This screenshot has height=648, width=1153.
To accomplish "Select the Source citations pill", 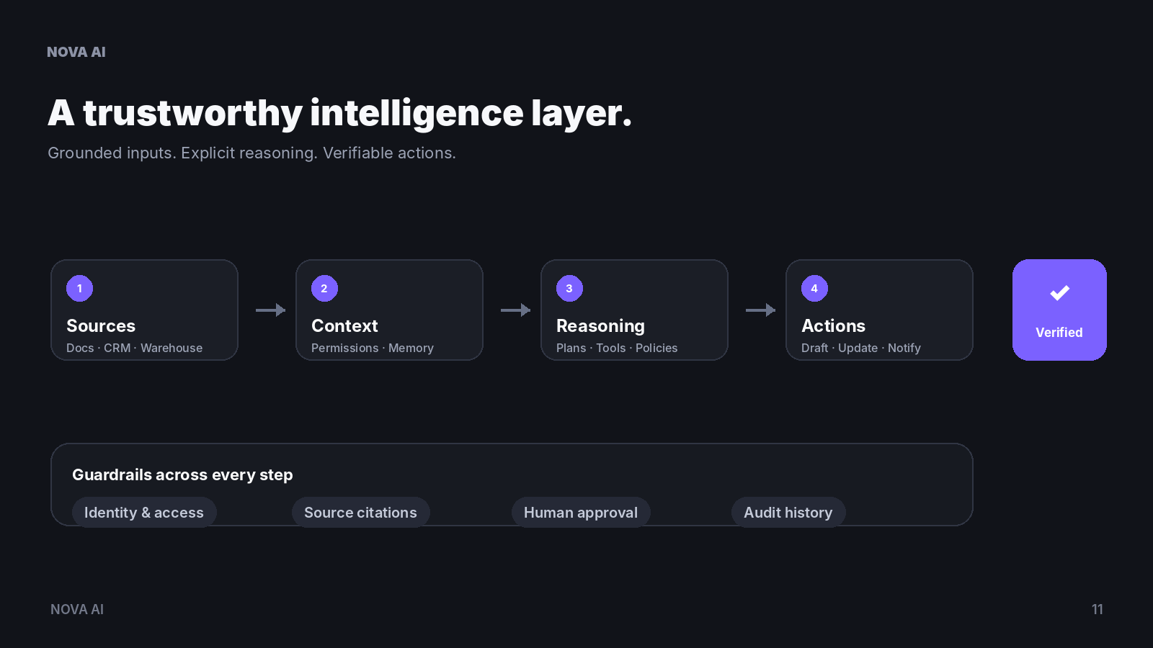I will 360,513.
